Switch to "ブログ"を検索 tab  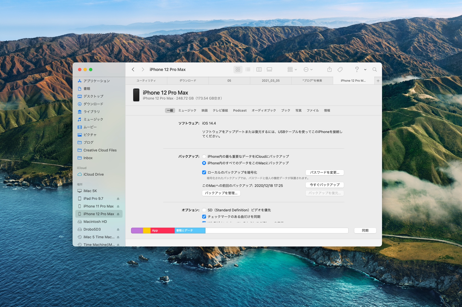312,81
